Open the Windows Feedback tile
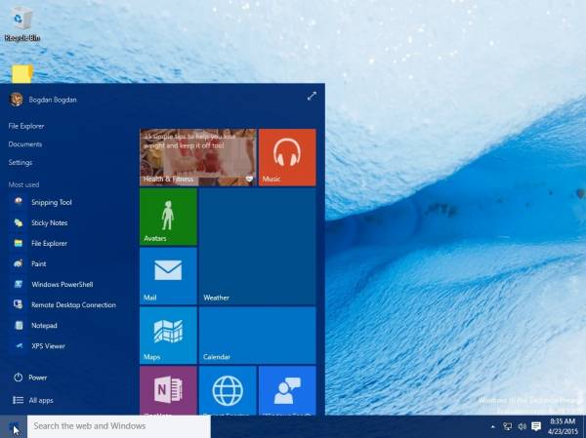This screenshot has height=438, width=586. pyautogui.click(x=287, y=390)
